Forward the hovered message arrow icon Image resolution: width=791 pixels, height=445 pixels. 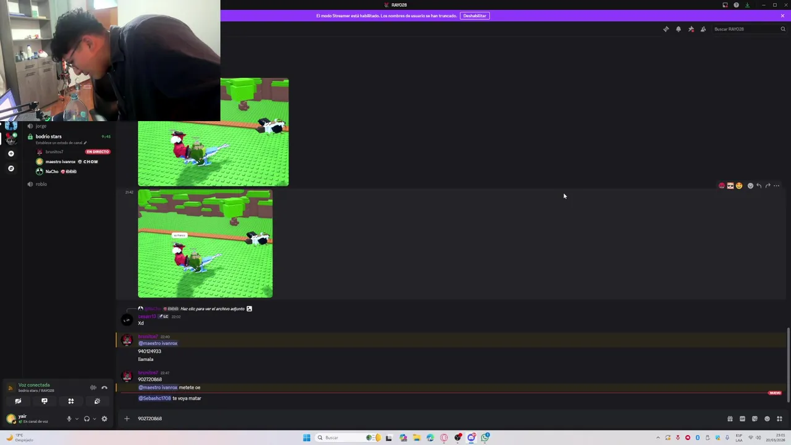pyautogui.click(x=768, y=185)
